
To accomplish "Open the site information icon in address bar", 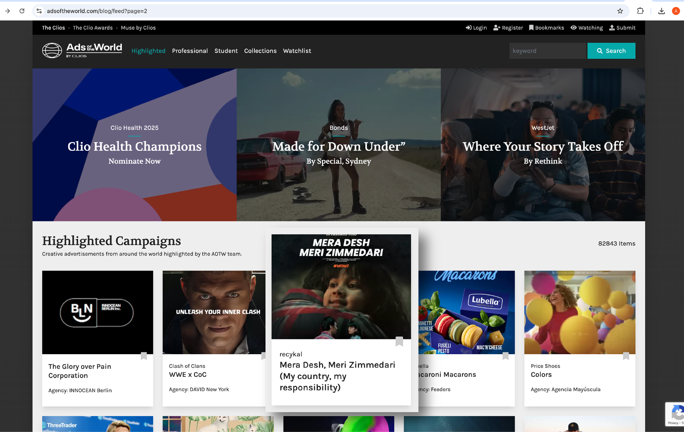I will point(39,11).
